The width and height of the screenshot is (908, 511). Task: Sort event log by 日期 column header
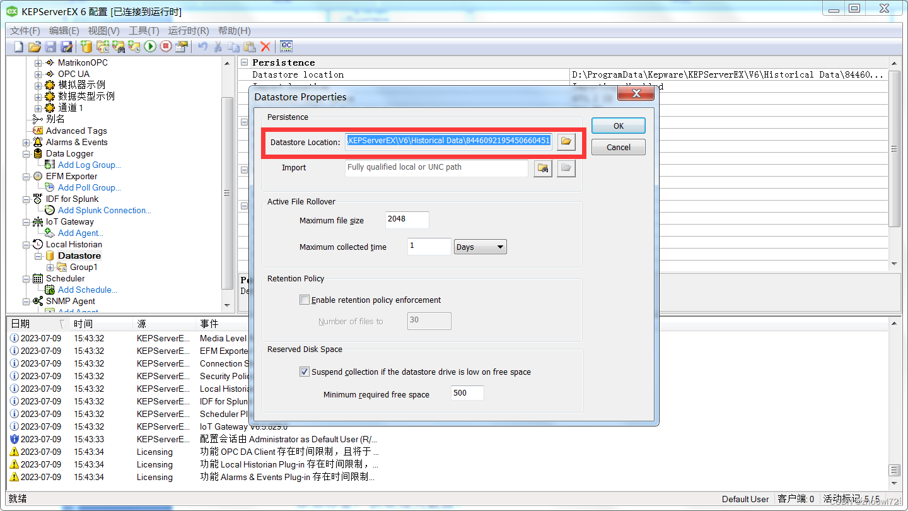click(x=37, y=324)
